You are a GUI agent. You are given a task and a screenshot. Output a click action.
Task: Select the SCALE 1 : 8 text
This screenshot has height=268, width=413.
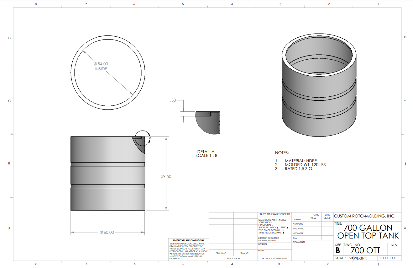tap(206, 156)
